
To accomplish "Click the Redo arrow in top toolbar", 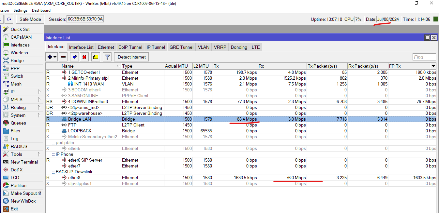I will pos(9,19).
